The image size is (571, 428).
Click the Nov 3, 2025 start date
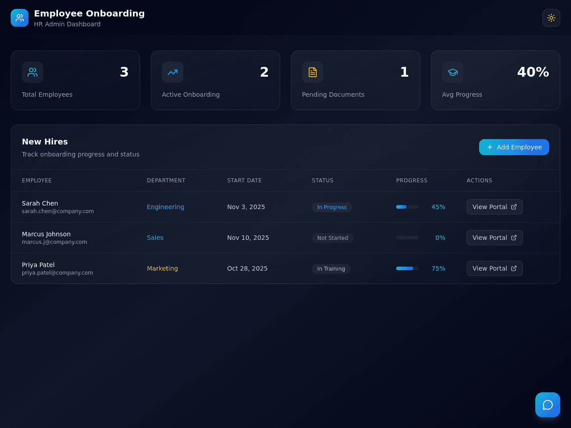(x=246, y=207)
